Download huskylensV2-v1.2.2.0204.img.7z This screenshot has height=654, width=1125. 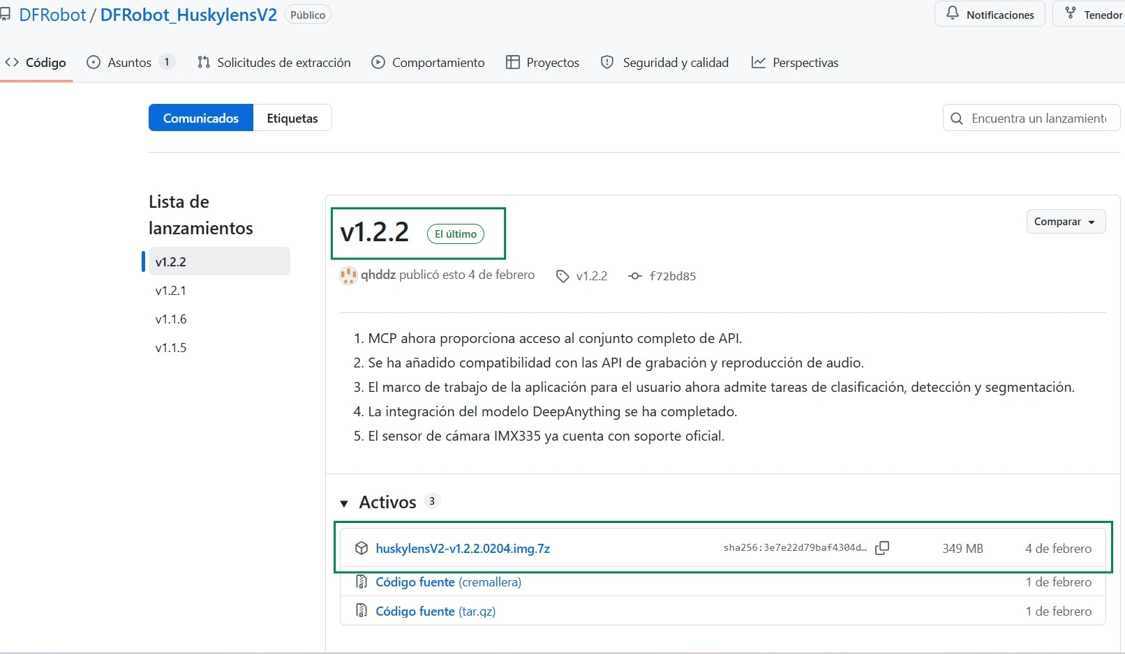point(463,549)
